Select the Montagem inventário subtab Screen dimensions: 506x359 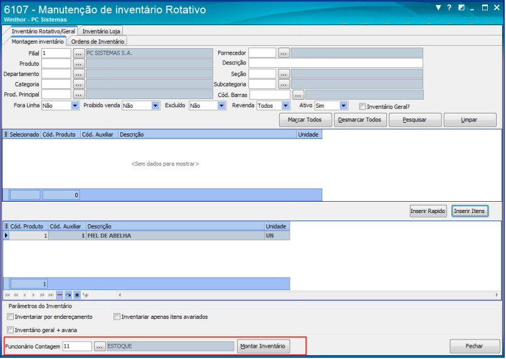[38, 41]
